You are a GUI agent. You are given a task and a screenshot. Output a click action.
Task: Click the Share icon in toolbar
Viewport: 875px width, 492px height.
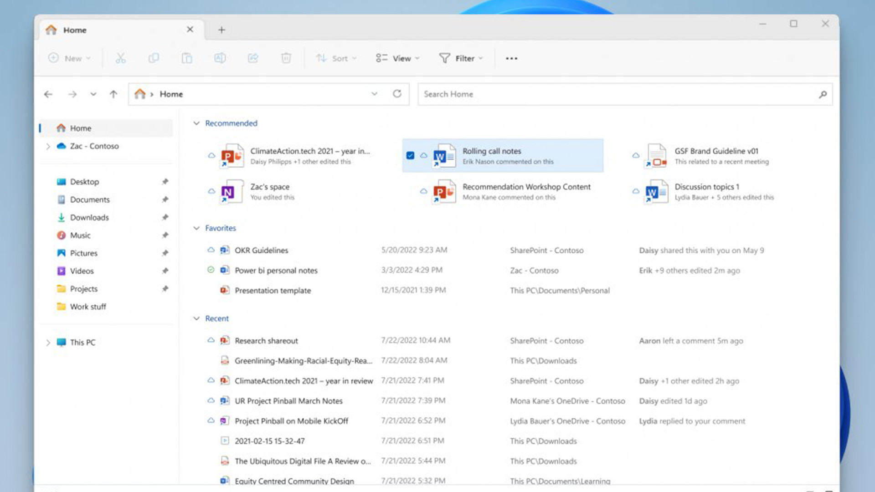(252, 58)
